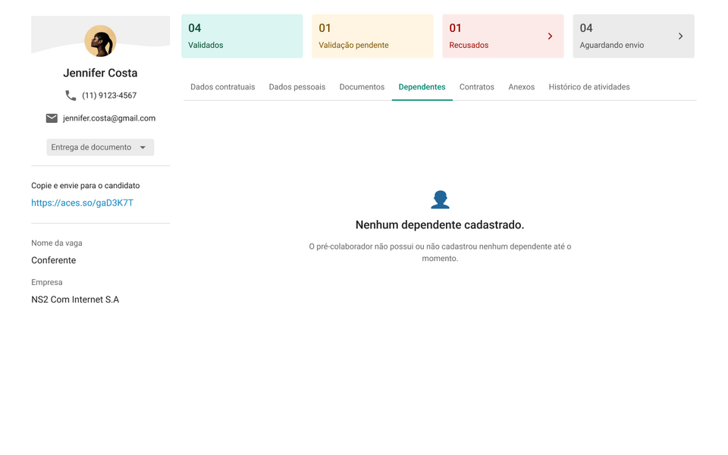728x455 pixels.
Task: Click the jennifer.costa@gmail.com email address
Action: pyautogui.click(x=109, y=118)
